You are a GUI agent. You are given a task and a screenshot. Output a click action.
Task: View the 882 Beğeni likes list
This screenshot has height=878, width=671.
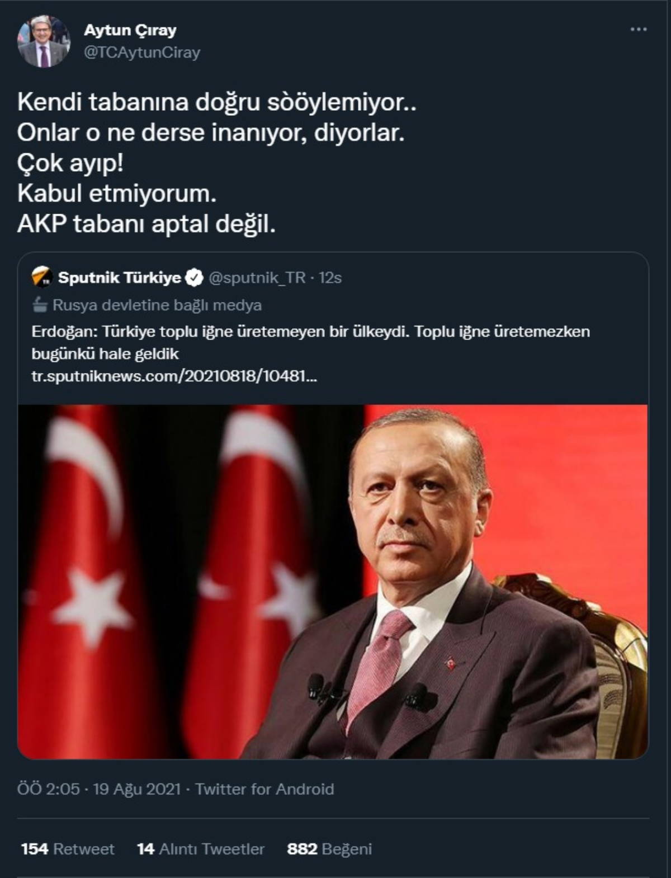click(x=329, y=849)
